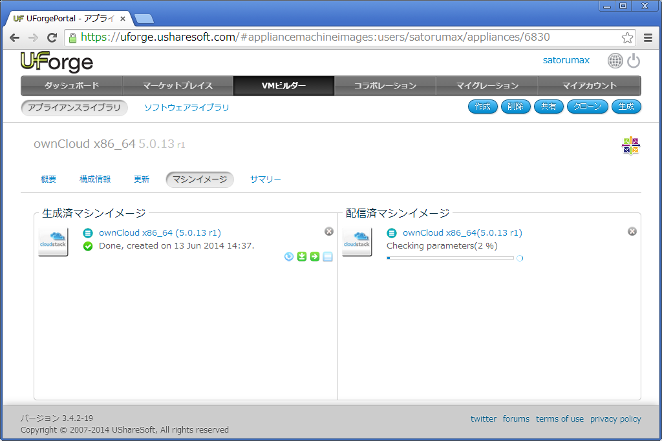Open the log list icon for the generated image
The image size is (662, 441).
pyautogui.click(x=328, y=256)
